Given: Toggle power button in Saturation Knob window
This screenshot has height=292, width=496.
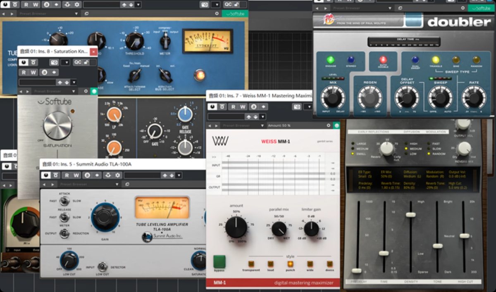Looking at the screenshot, I should point(23,62).
